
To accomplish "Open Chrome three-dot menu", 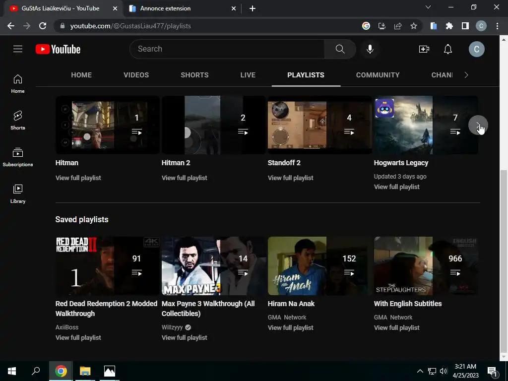I will pos(497,26).
